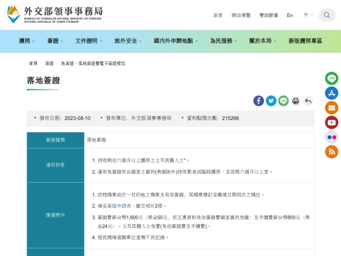The image size is (341, 256).
Task: Open the RSS feed sidebar icon
Action: (x=332, y=152)
